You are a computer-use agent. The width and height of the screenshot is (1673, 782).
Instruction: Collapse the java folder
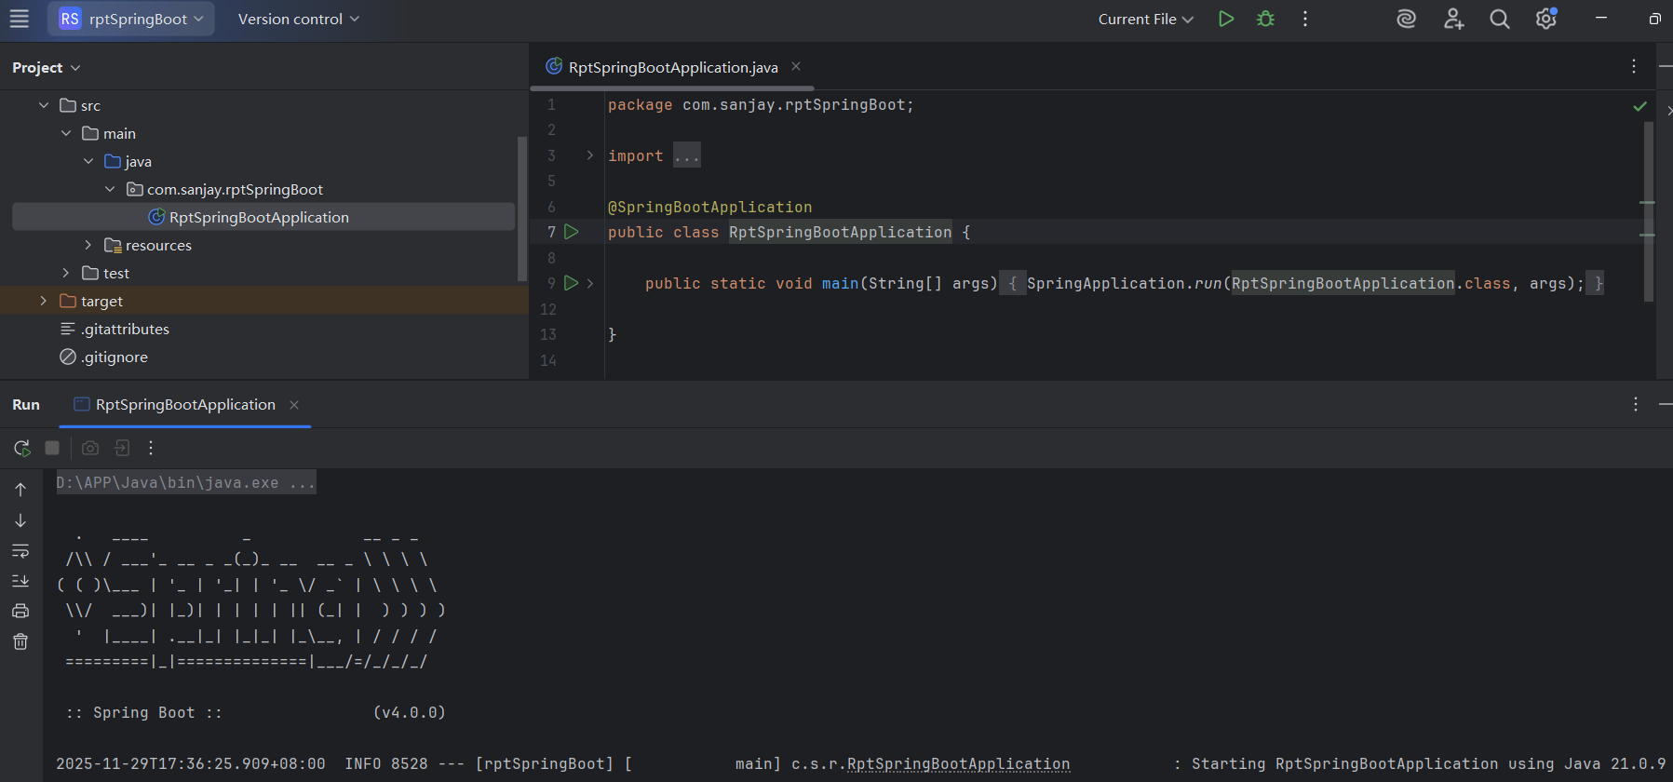[88, 161]
